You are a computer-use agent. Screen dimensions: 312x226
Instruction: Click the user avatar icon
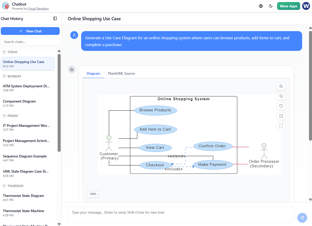[x=306, y=6]
